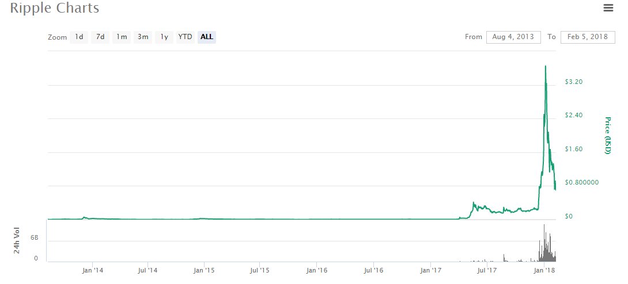This screenshot has width=628, height=284.
Task: Click the Ripple Charts heading
Action: [55, 8]
